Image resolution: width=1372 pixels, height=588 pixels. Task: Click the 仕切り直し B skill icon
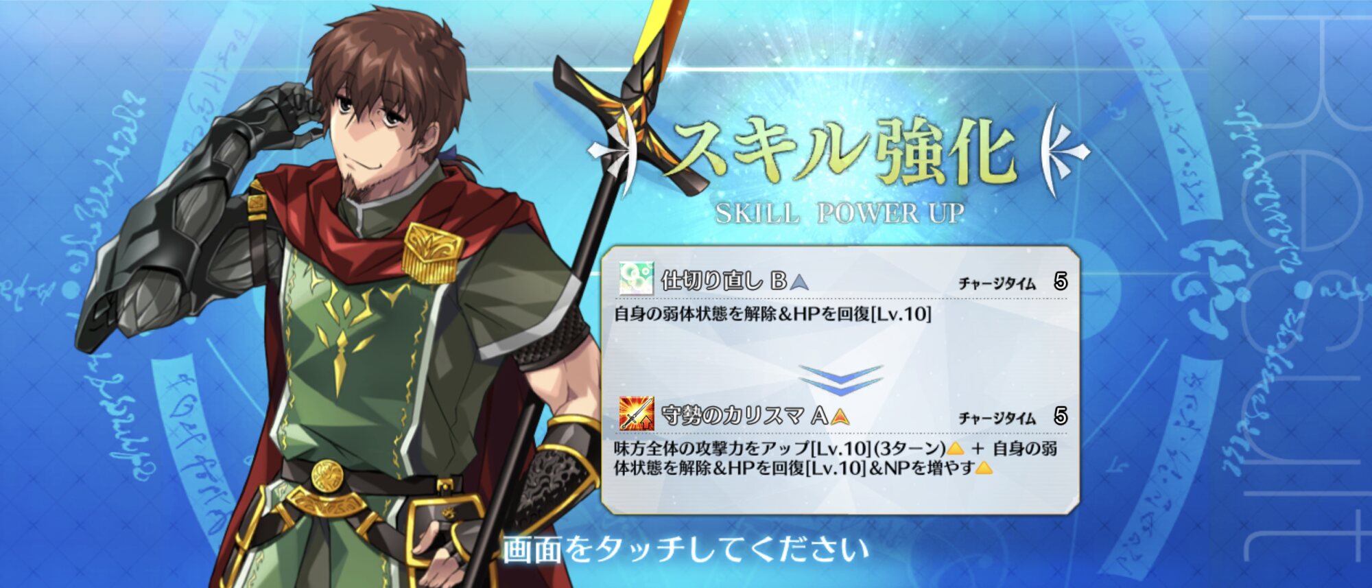636,279
